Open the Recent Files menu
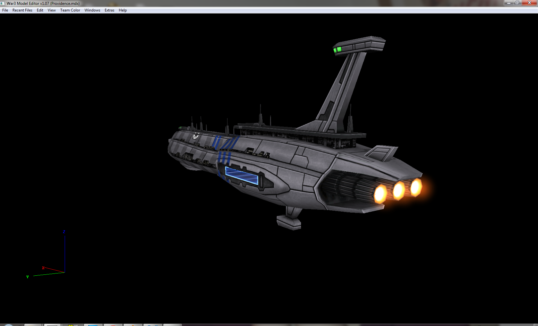This screenshot has height=326, width=538. click(22, 10)
